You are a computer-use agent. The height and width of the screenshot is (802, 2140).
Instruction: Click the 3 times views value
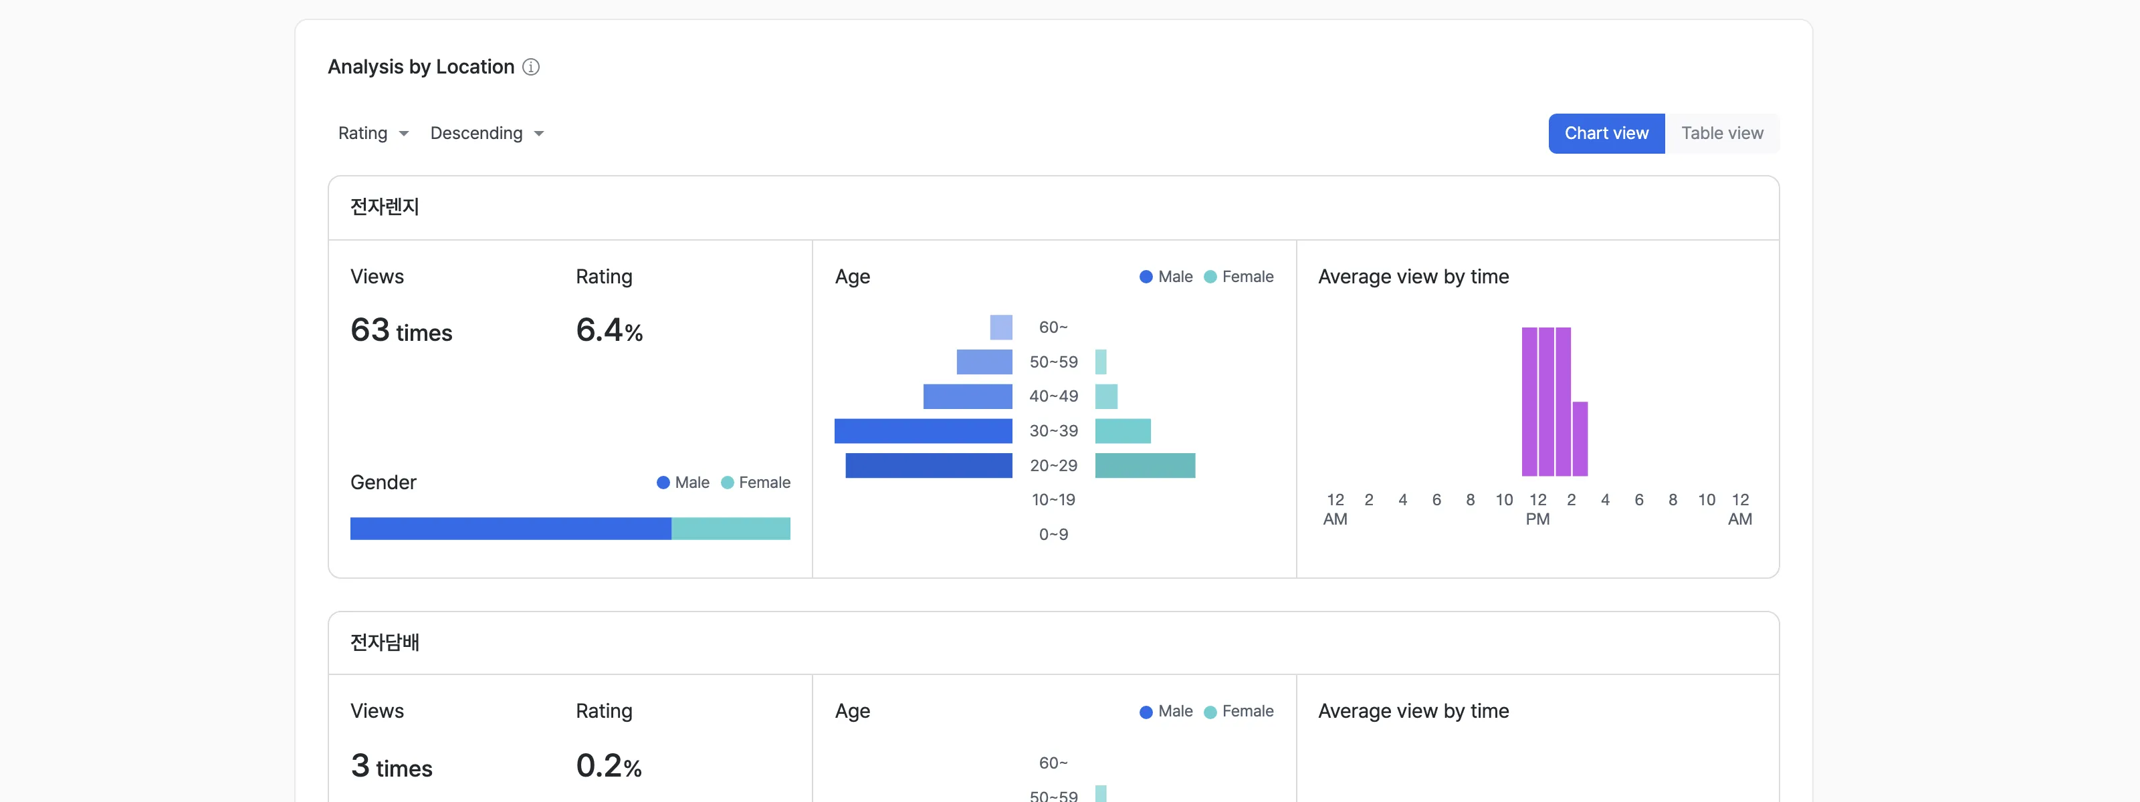[x=391, y=765]
